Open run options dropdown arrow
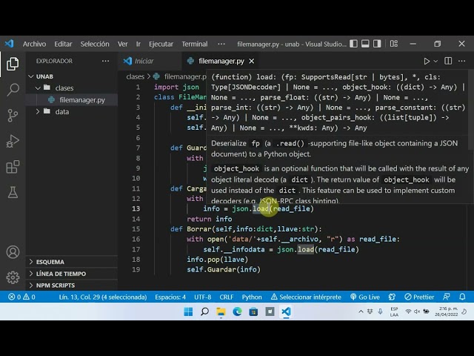 tap(435, 61)
